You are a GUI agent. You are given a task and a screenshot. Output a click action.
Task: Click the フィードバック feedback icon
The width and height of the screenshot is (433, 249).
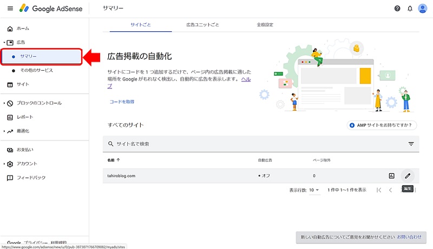click(10, 178)
